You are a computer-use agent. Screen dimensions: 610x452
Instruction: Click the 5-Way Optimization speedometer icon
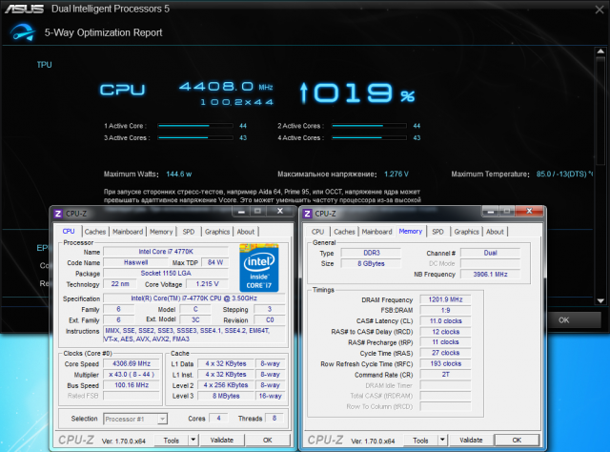pos(22,32)
